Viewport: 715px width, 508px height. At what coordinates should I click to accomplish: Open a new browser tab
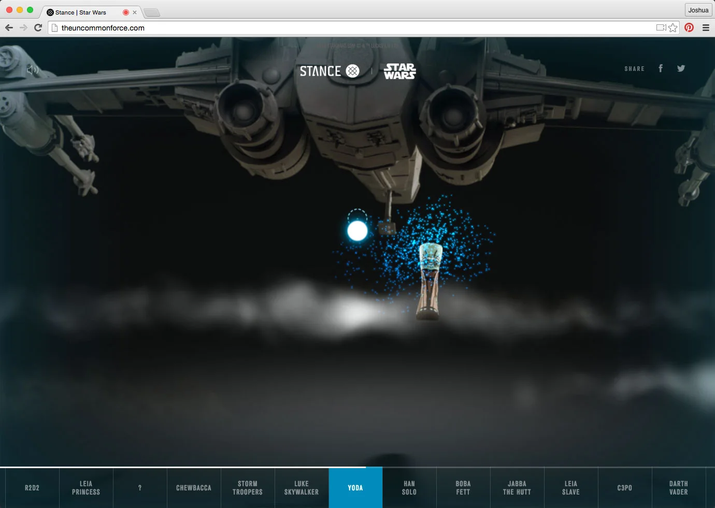152,12
